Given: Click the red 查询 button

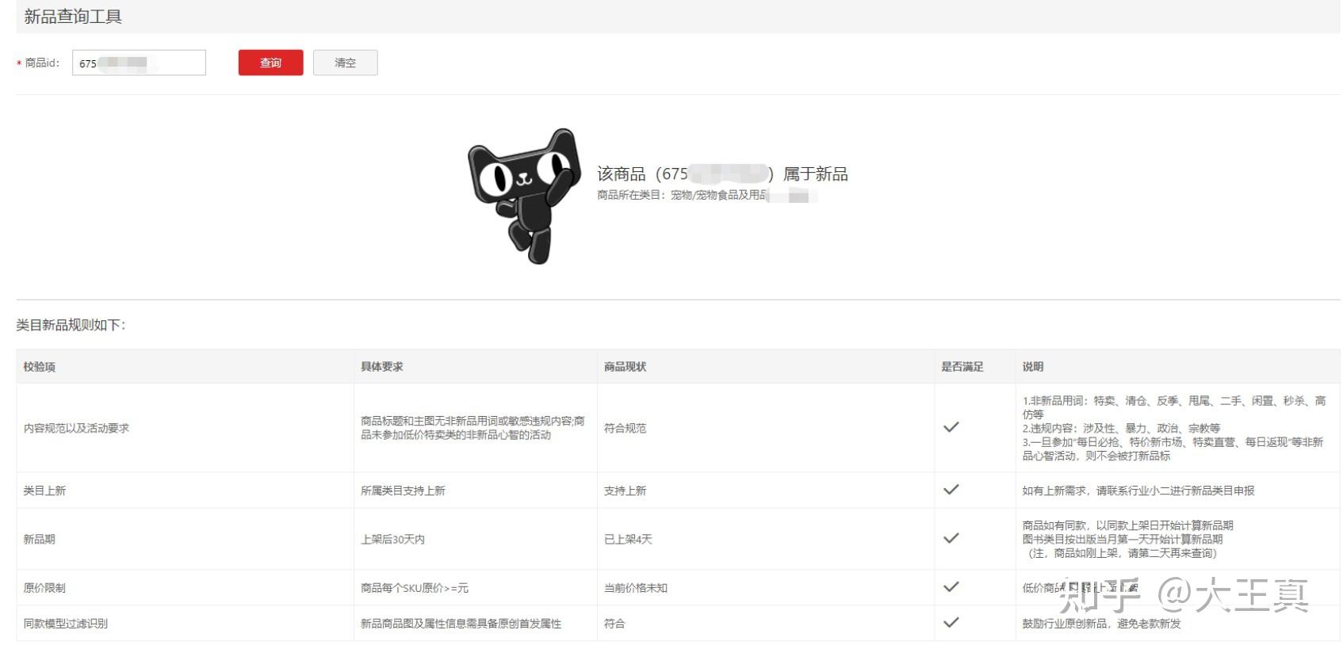Looking at the screenshot, I should point(270,63).
